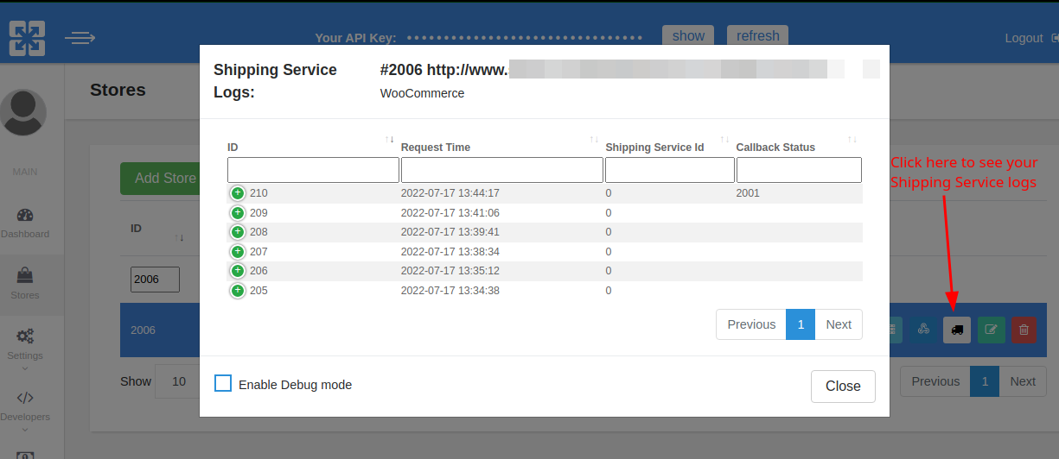
Task: Close the Shipping Service Logs dialog
Action: (842, 386)
